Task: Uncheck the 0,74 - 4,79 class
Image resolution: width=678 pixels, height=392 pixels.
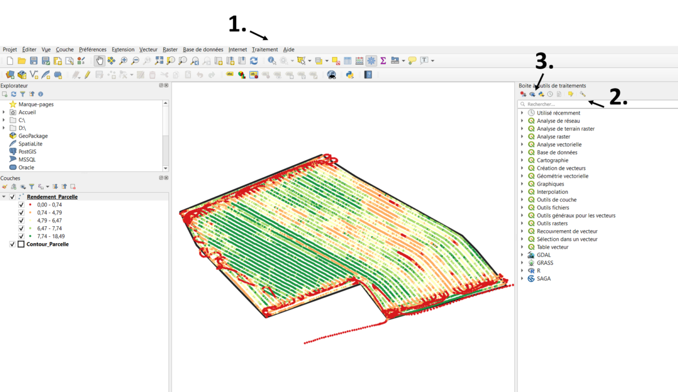Action: pos(21,213)
